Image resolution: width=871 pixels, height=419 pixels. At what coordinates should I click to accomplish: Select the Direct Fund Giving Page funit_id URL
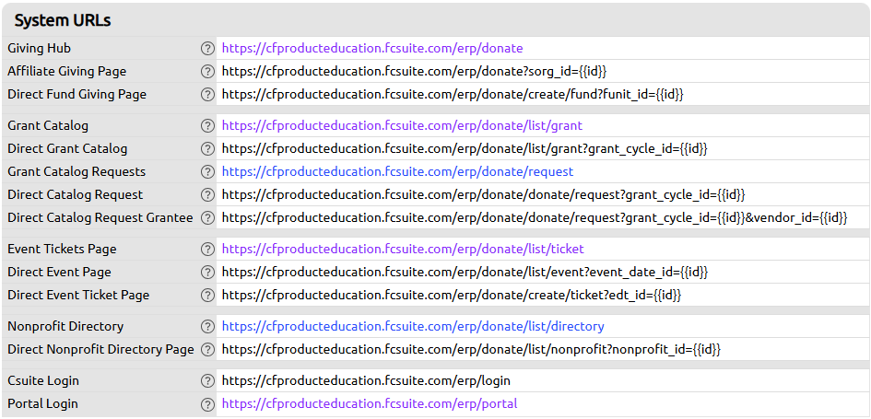453,94
